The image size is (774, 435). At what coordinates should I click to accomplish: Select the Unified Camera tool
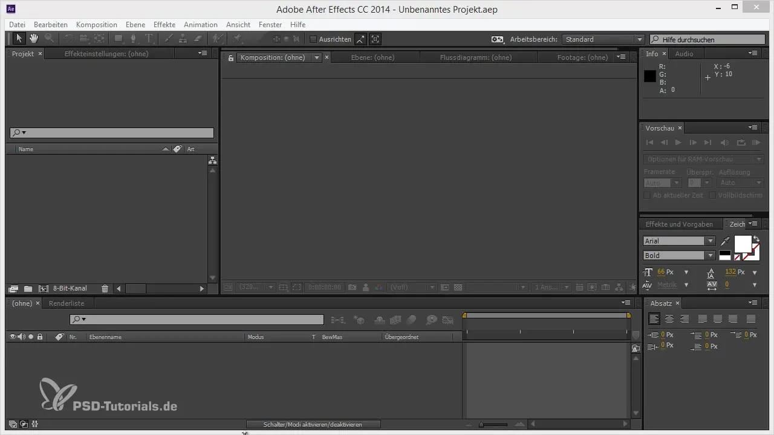click(x=84, y=39)
